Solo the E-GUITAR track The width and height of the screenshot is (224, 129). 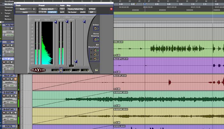click(12, 96)
